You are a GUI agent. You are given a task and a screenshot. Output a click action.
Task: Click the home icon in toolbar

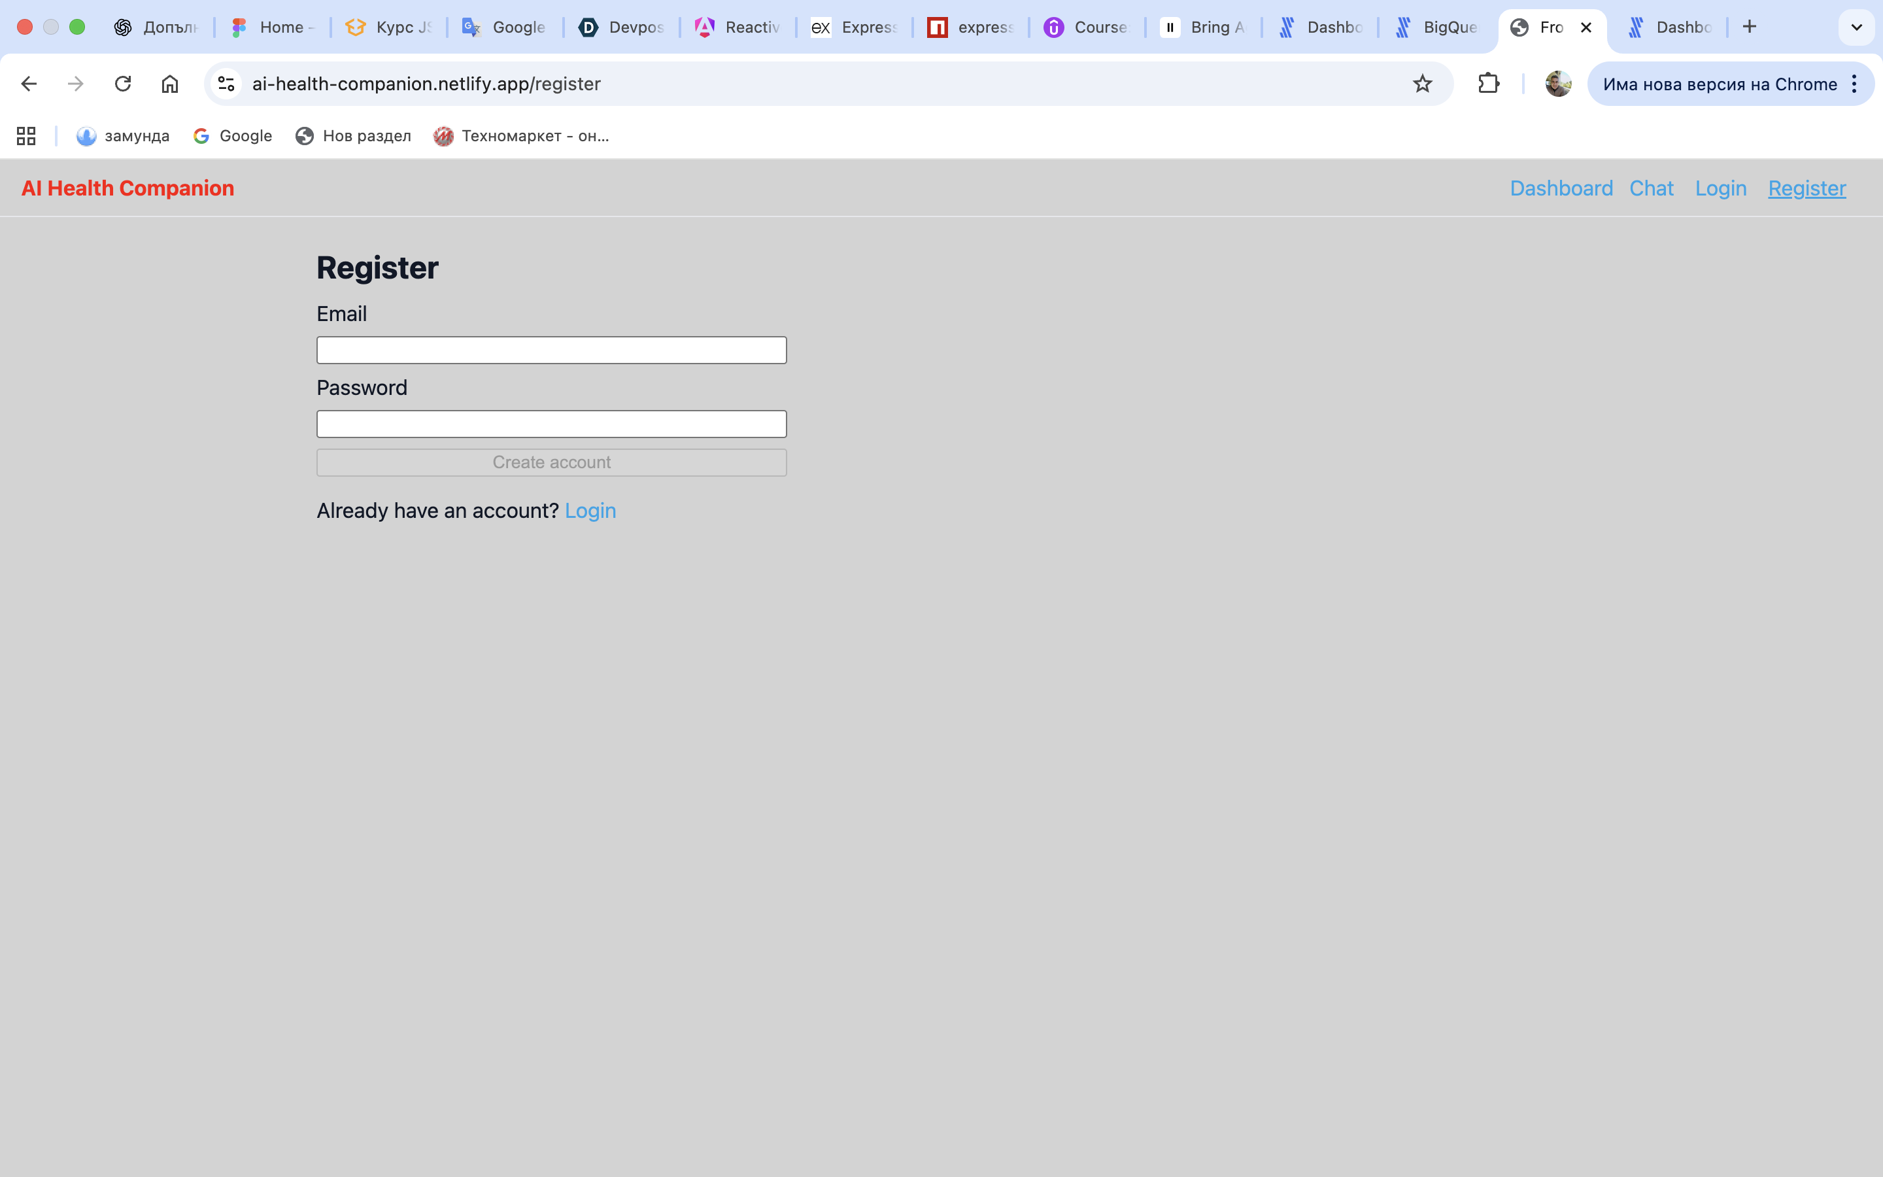[169, 83]
